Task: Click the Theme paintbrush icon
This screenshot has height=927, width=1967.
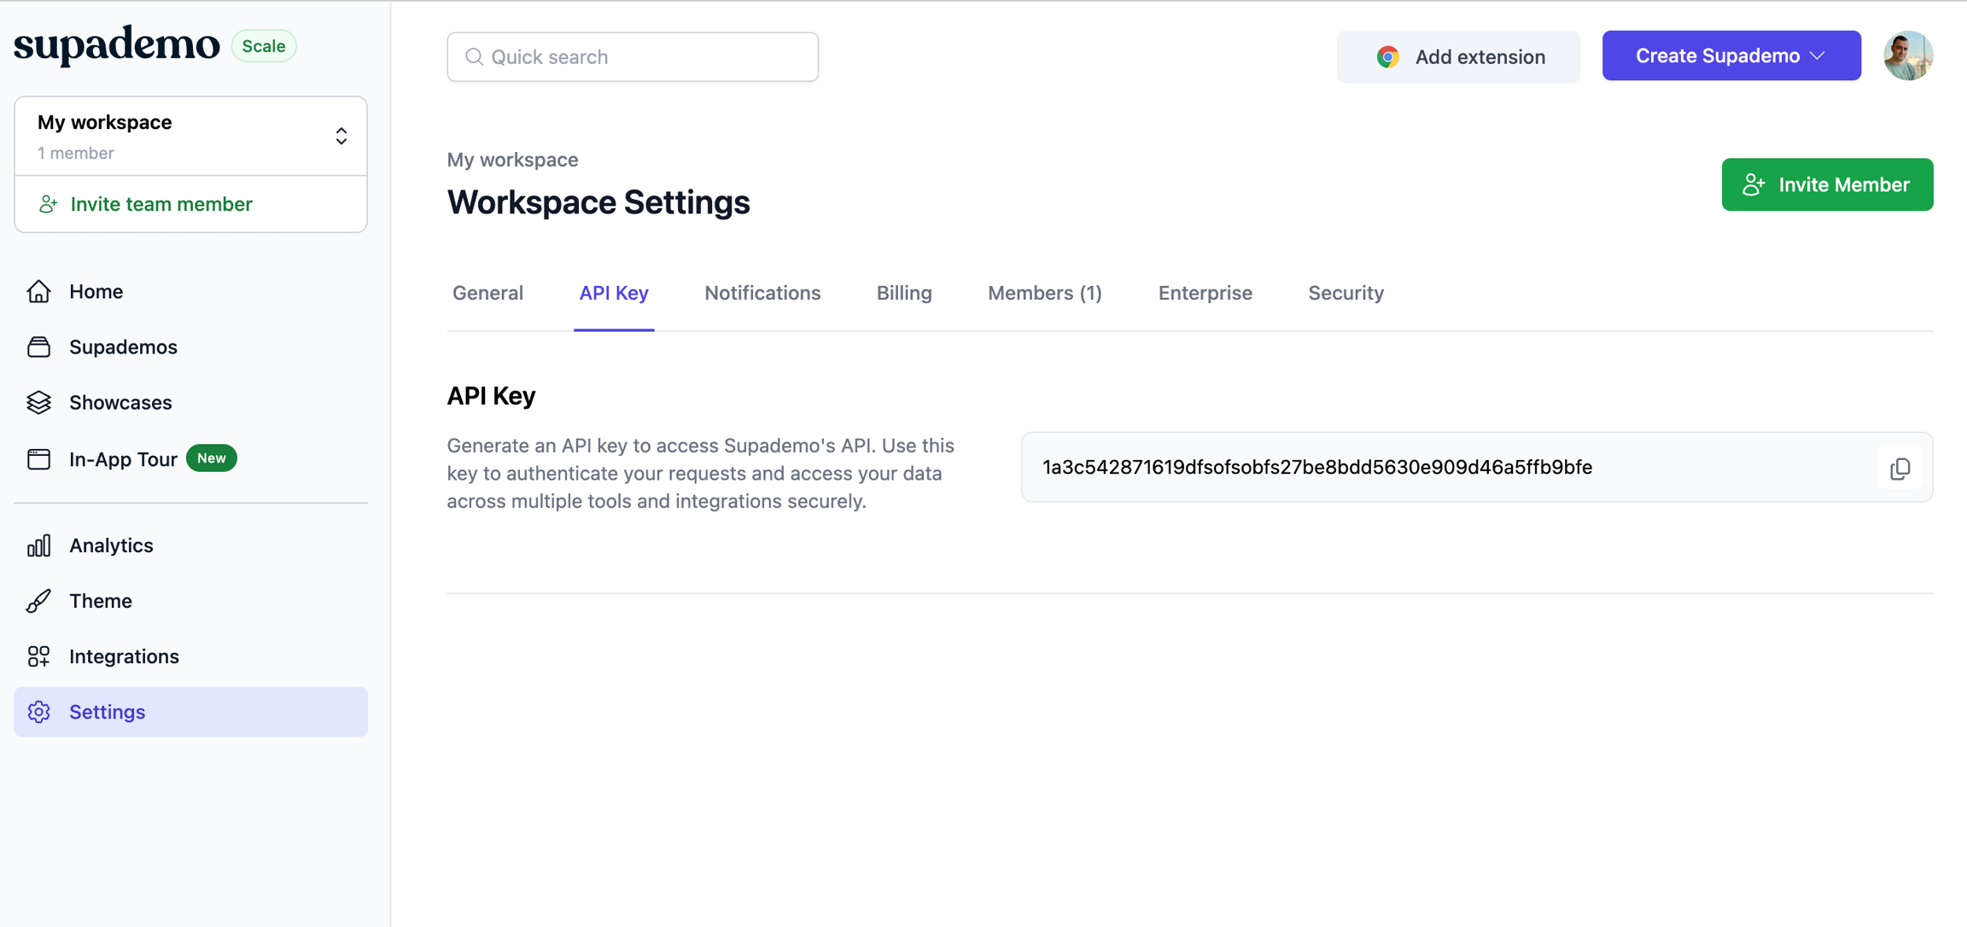Action: [38, 601]
